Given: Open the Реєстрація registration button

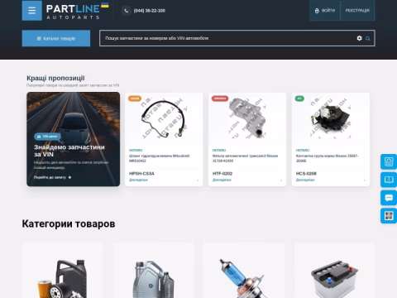Looking at the screenshot, I should (357, 11).
